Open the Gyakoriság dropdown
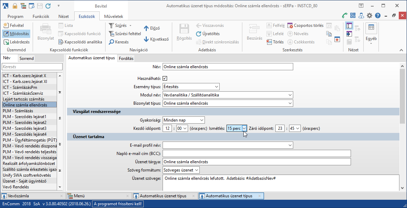 [x=202, y=120]
